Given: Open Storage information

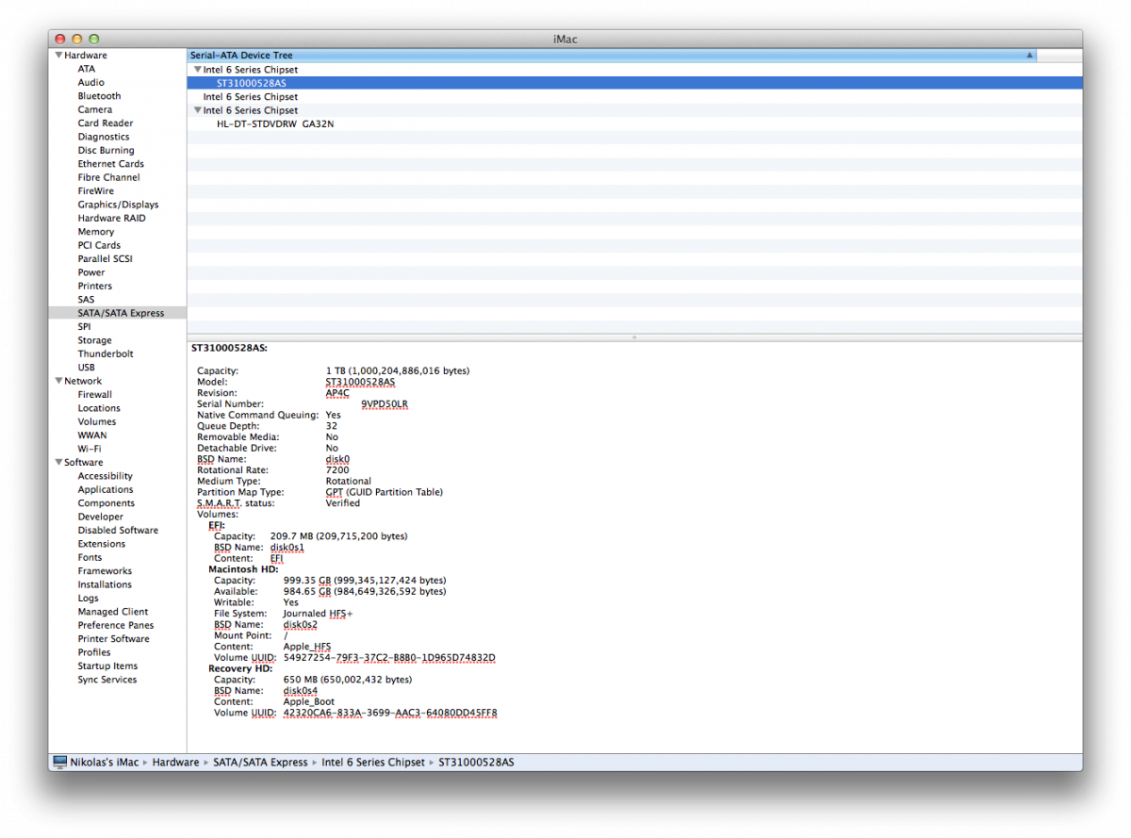Looking at the screenshot, I should (x=94, y=340).
